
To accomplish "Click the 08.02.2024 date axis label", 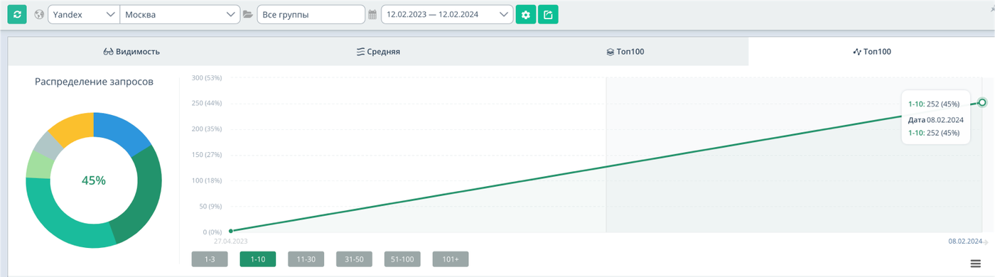I will point(964,241).
